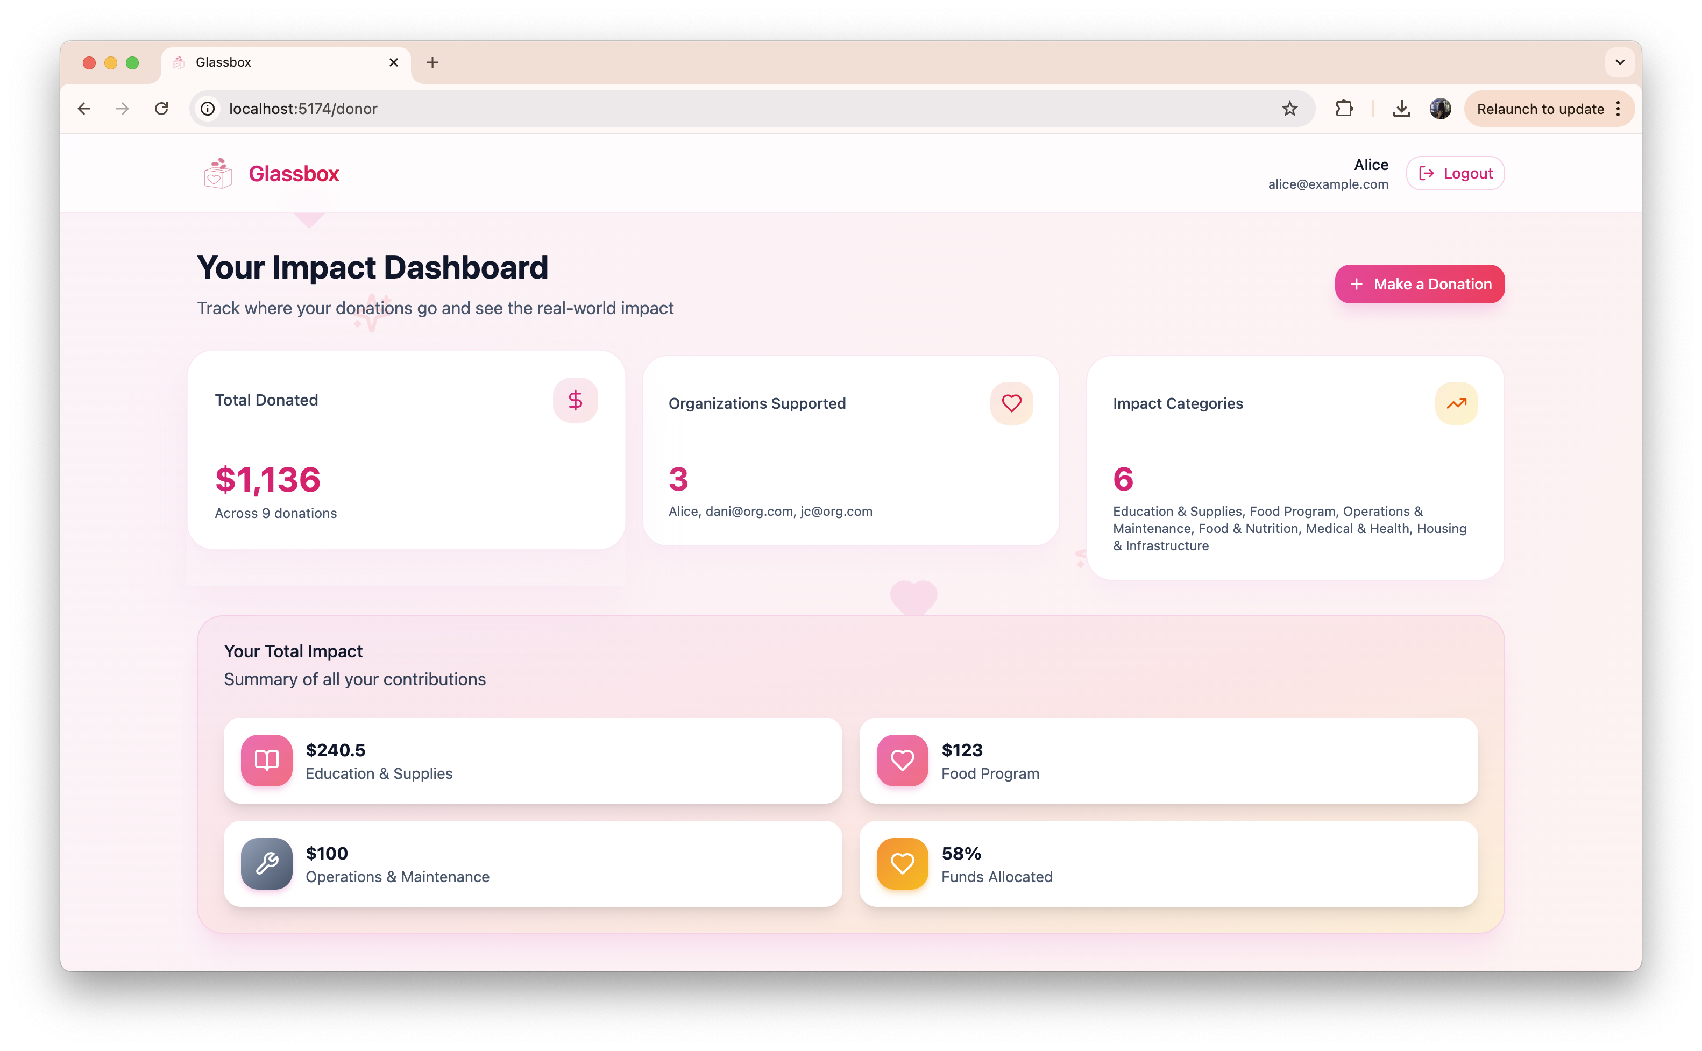1702x1051 pixels.
Task: Bookmark this page with the star icon
Action: [1289, 109]
